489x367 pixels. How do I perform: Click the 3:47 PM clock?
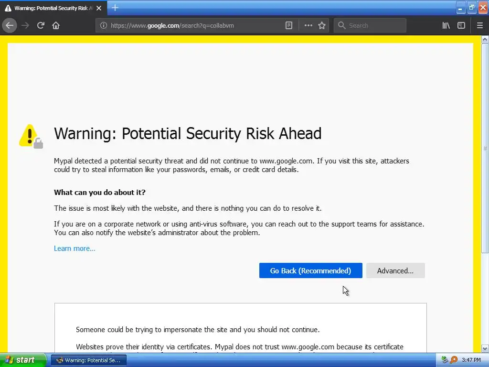click(x=471, y=360)
